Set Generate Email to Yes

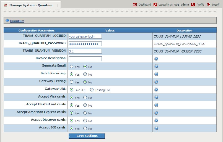pyautogui.click(x=72, y=67)
